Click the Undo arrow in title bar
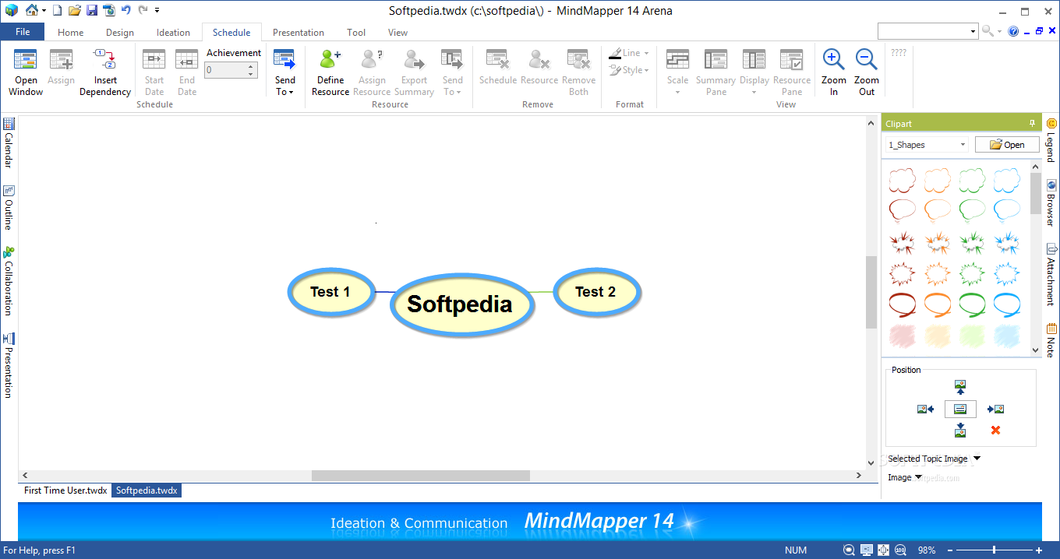The image size is (1060, 559). 125,10
